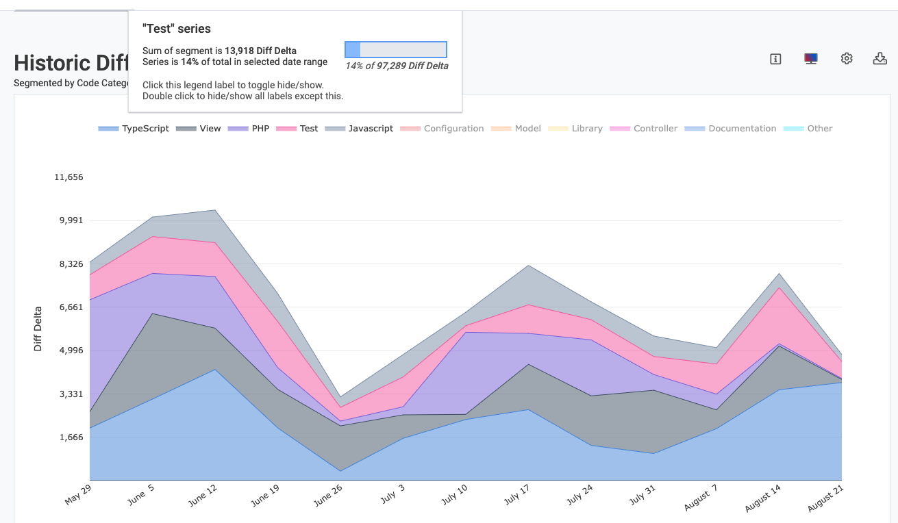This screenshot has height=523, width=898.
Task: Show the Configuration series
Action: pos(453,129)
